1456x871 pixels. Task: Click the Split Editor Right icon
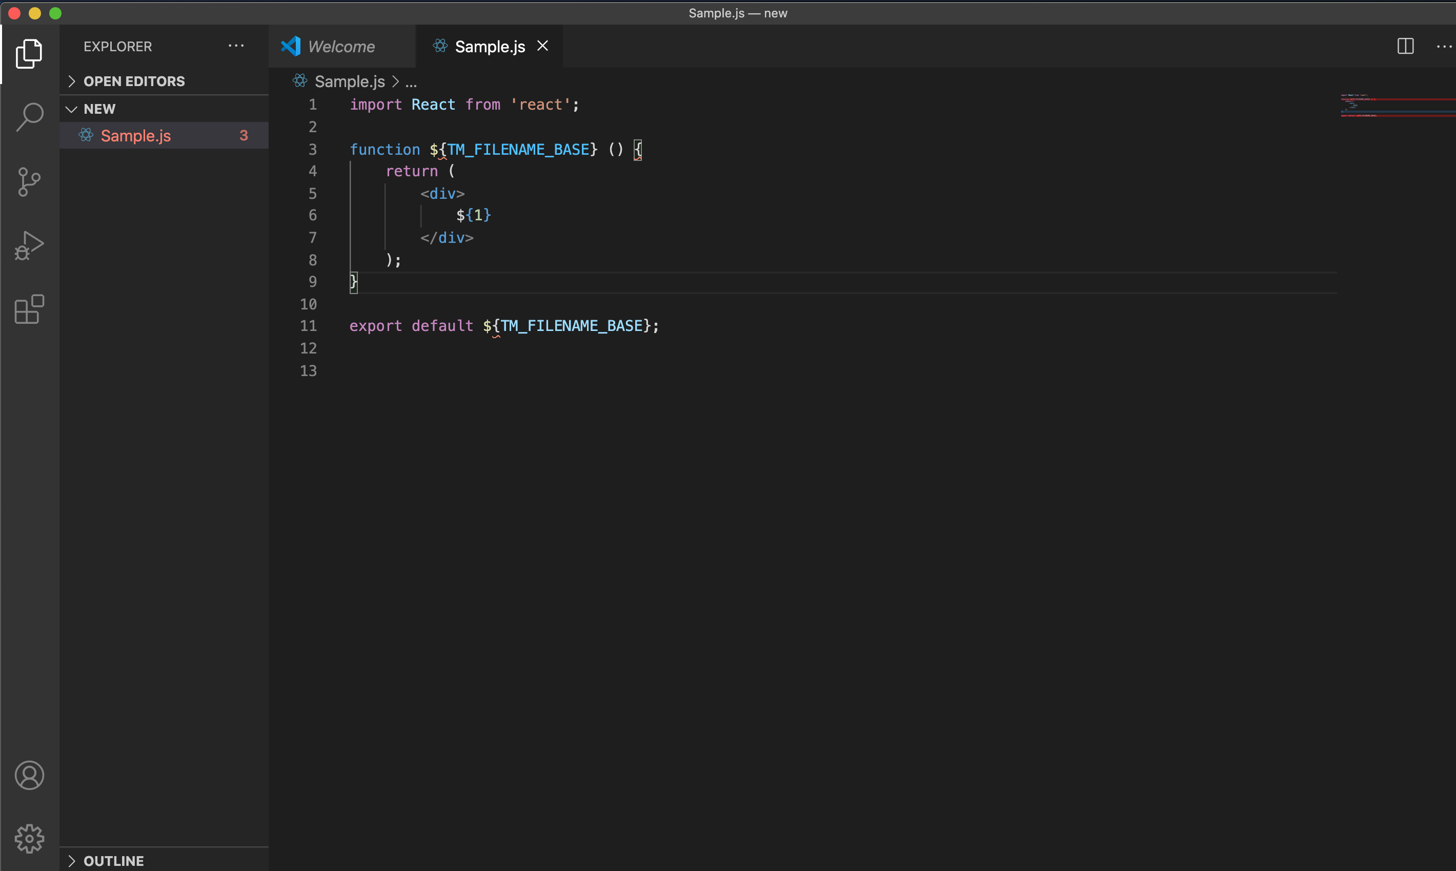[1405, 46]
